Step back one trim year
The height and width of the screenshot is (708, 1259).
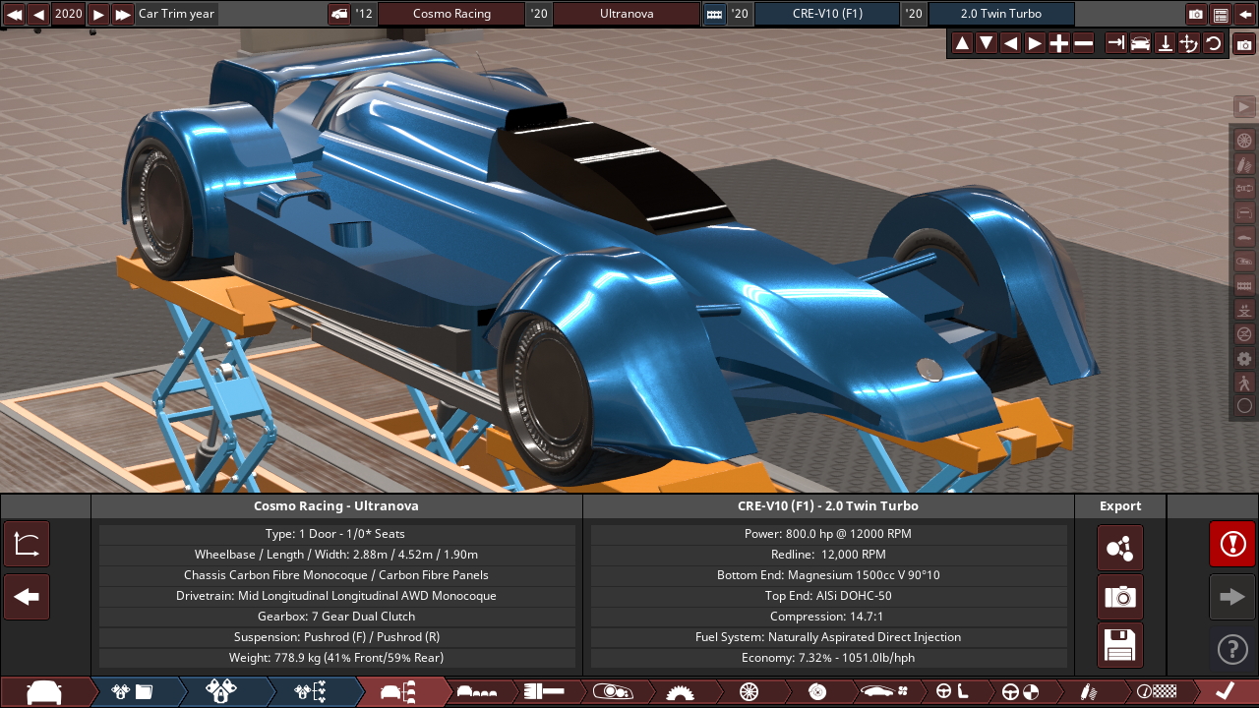pyautogui.click(x=38, y=14)
